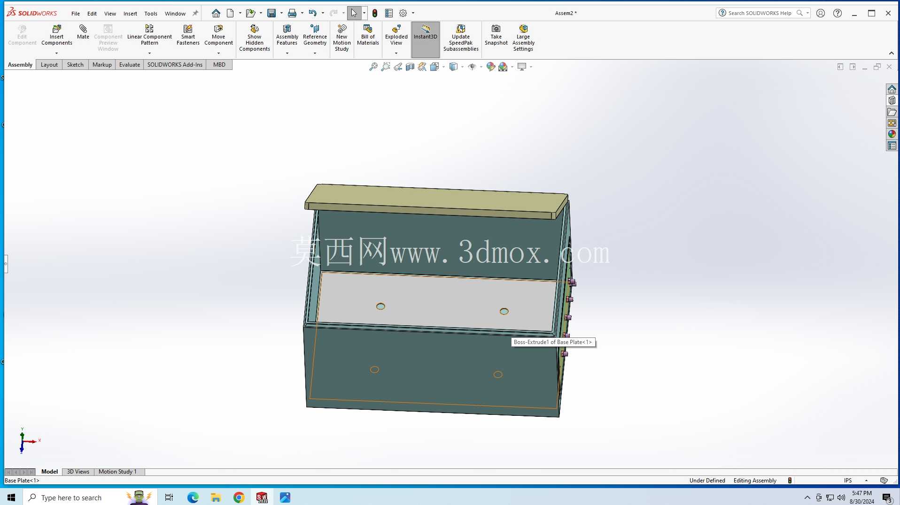This screenshot has width=900, height=505.
Task: Select the Mate tool
Action: 83,32
